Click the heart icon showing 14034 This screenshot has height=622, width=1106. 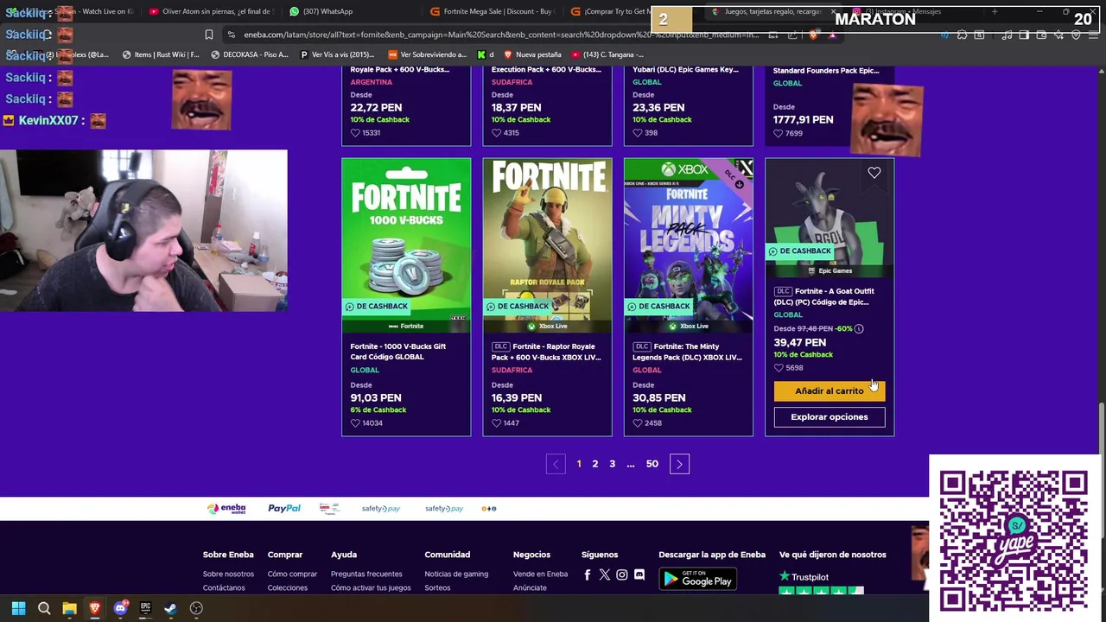click(355, 423)
